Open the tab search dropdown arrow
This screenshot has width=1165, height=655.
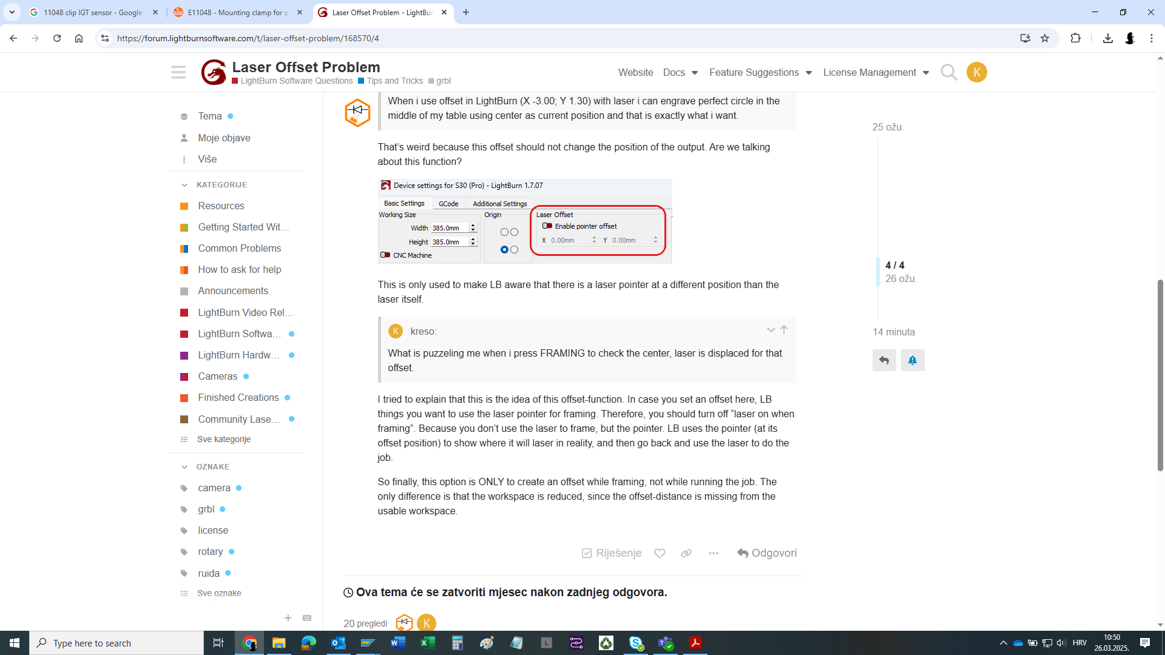[12, 12]
